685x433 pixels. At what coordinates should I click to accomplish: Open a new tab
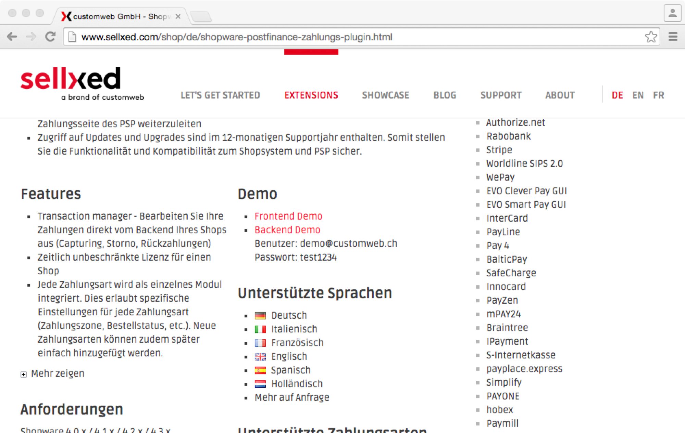coord(201,16)
